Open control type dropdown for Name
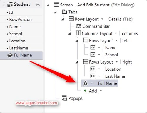This screenshot has width=147, height=113. 99,48
